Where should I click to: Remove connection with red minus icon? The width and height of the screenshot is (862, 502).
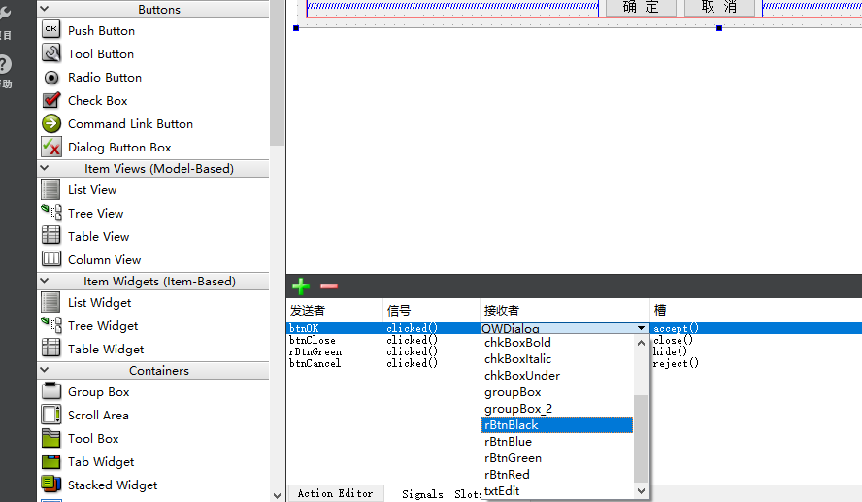coord(329,285)
